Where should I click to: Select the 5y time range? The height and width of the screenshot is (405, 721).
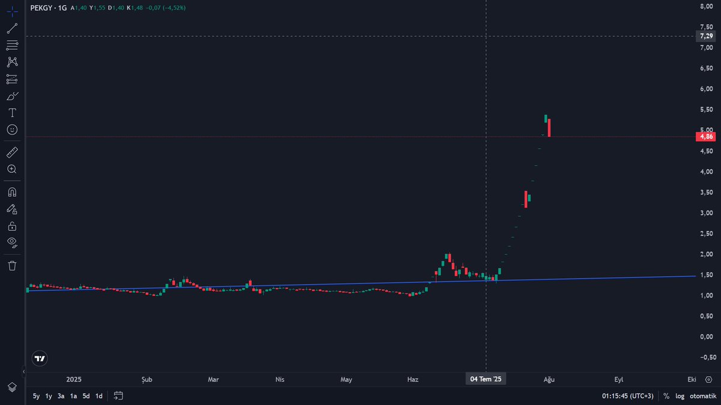pos(37,396)
